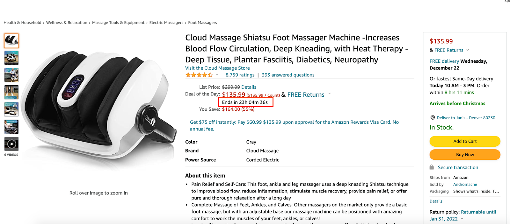Click the location pin beside Deliver to Janis
This screenshot has width=510, height=224.
(432, 117)
